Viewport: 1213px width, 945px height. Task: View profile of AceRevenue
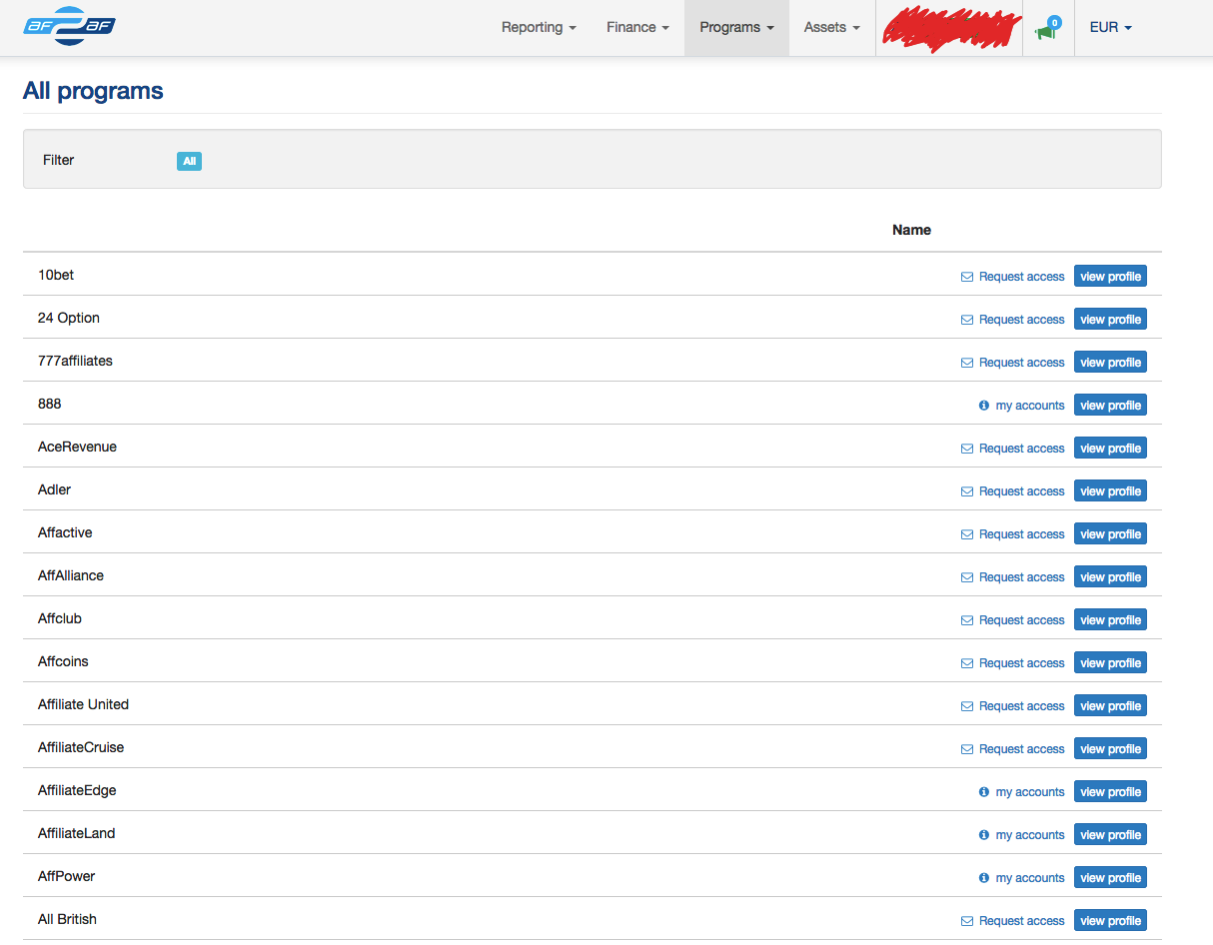(x=1110, y=449)
